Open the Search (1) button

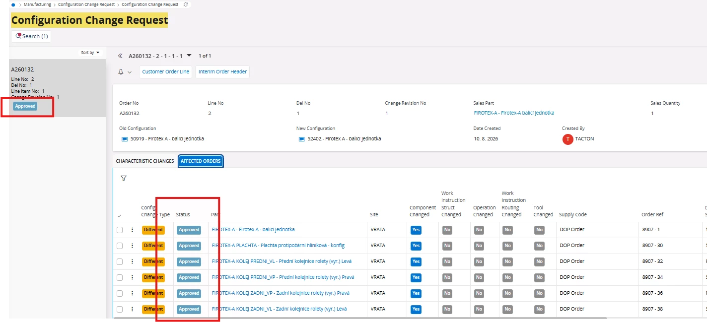[31, 36]
